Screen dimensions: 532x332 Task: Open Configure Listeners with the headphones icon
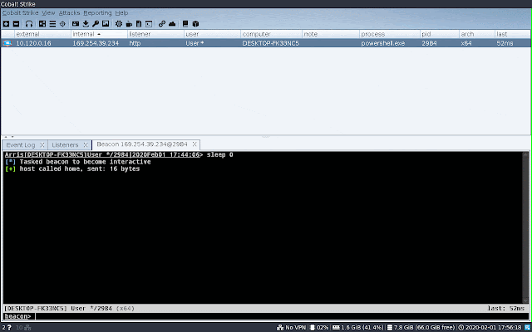(29, 24)
